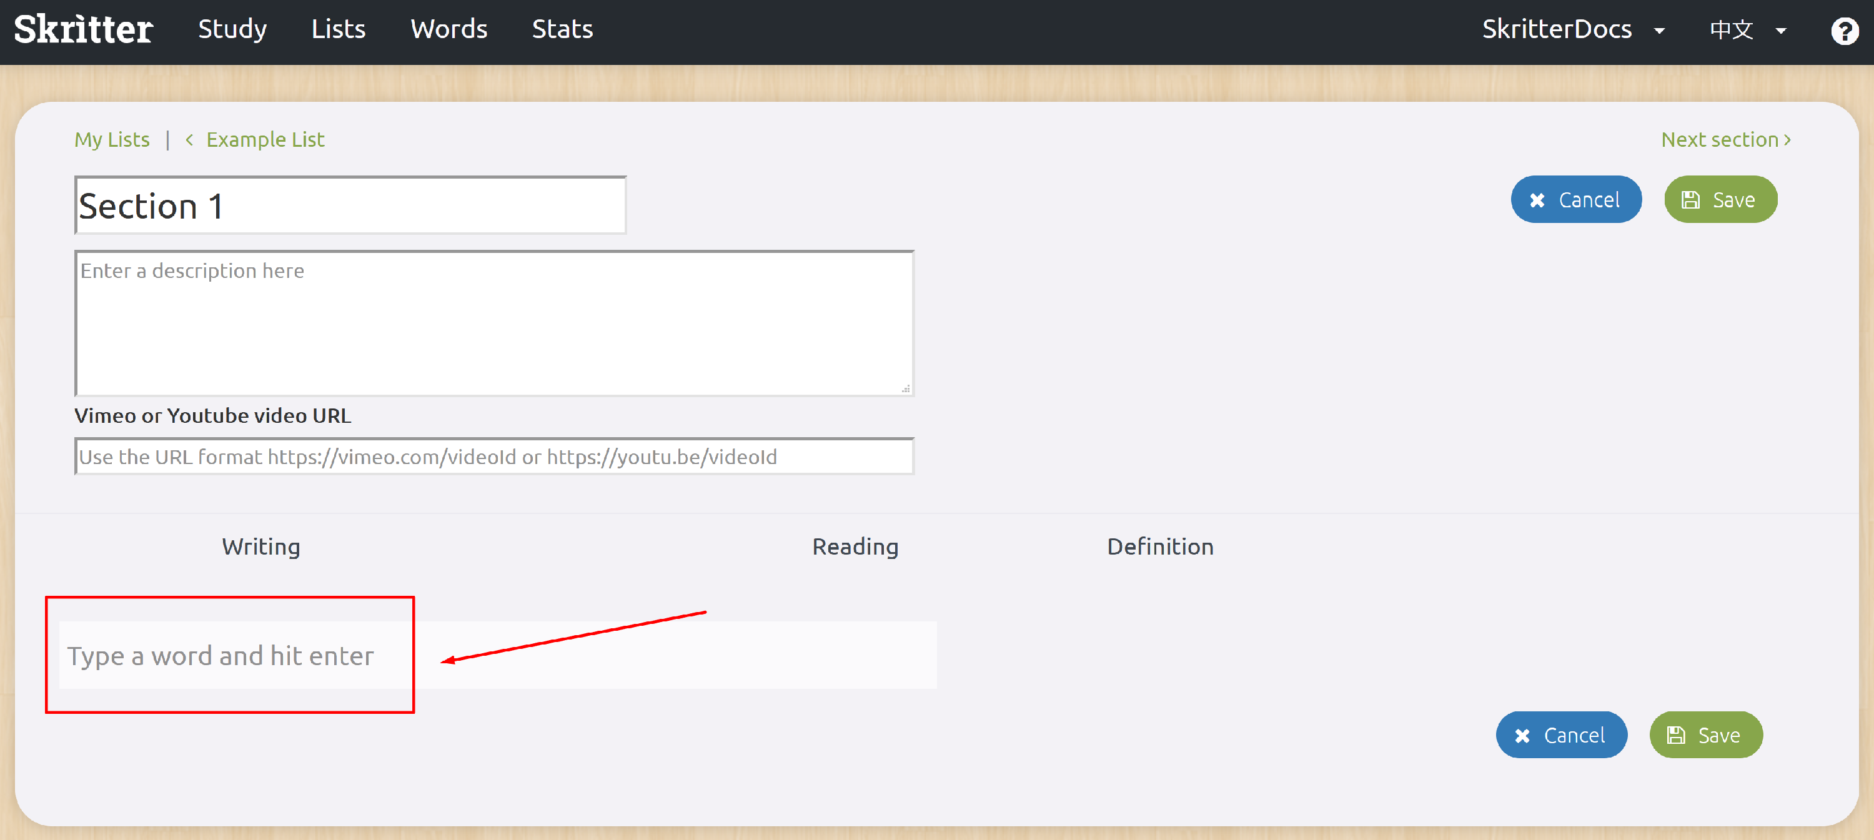Go to the Words page
Image resolution: width=1874 pixels, height=840 pixels.
(x=449, y=29)
